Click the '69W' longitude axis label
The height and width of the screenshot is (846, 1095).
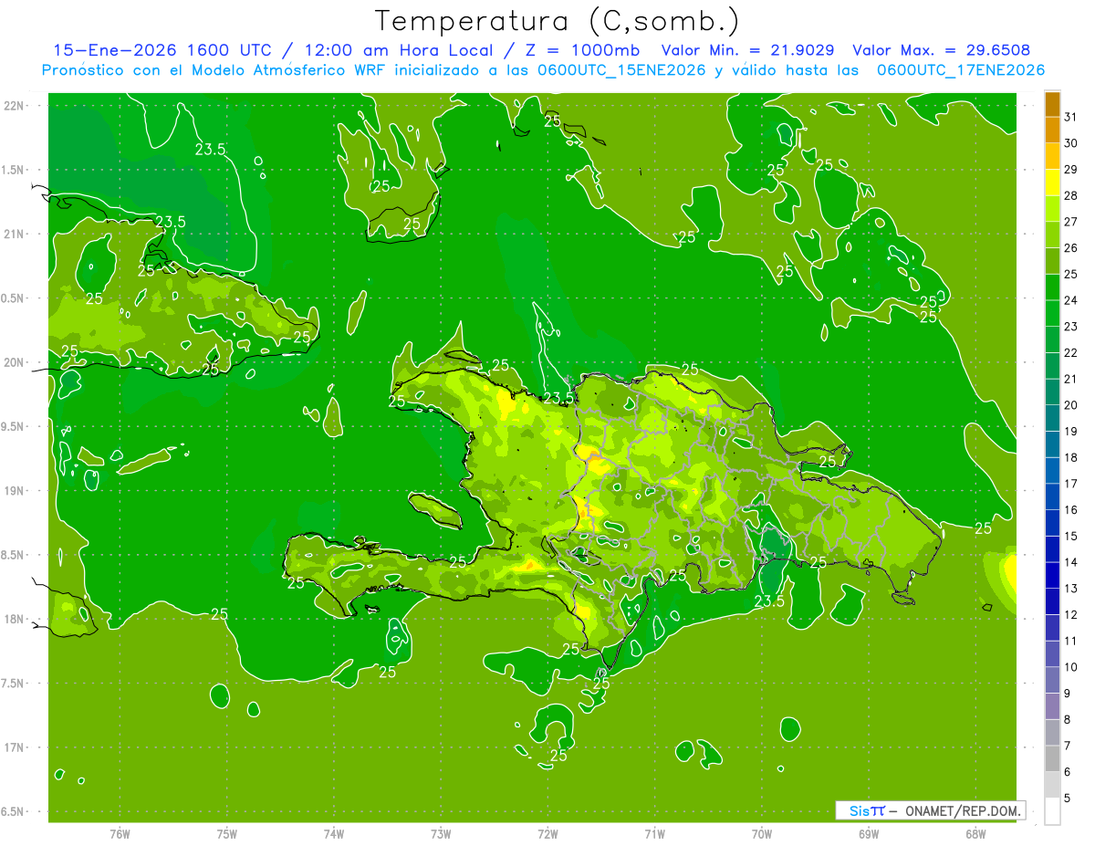point(869,833)
